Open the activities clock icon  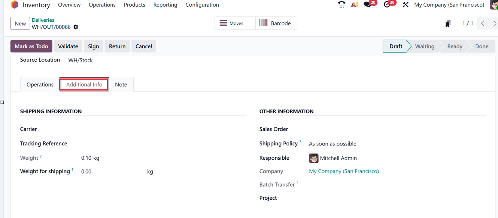(x=386, y=5)
